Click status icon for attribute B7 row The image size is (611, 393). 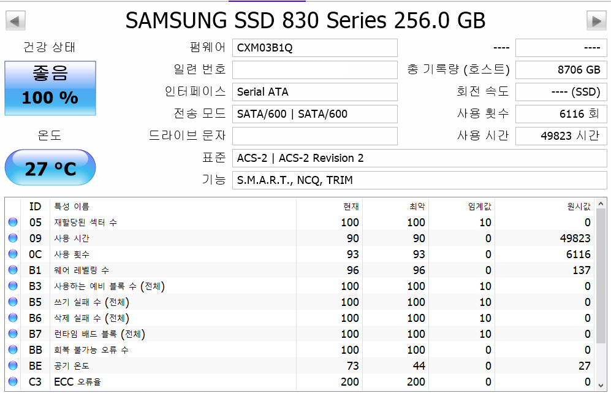point(13,334)
